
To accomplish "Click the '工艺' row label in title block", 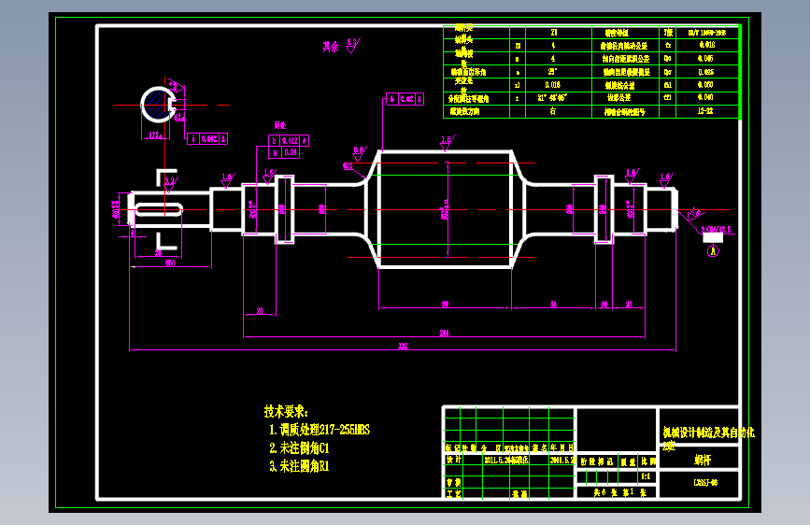I will tap(454, 494).
